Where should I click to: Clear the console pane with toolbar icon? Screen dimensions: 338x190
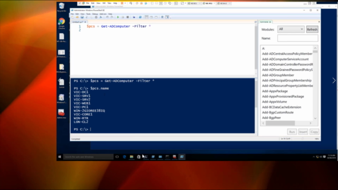click(x=101, y=17)
